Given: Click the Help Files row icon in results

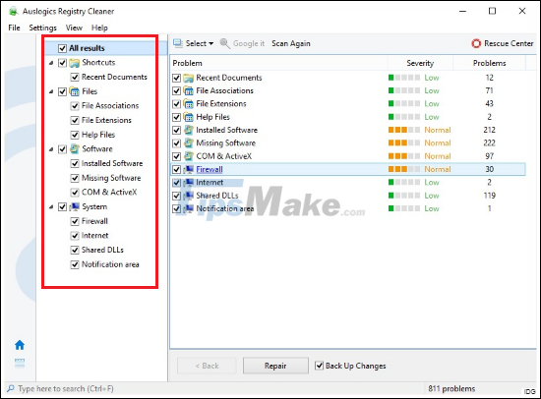Looking at the screenshot, I should point(189,117).
